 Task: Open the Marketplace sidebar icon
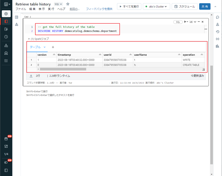click(6, 139)
